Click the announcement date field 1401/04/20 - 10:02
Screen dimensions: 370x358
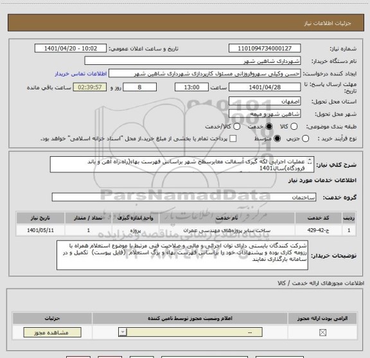click(x=71, y=48)
